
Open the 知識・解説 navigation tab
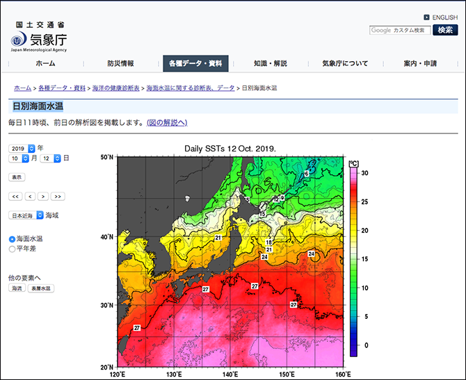(x=271, y=63)
